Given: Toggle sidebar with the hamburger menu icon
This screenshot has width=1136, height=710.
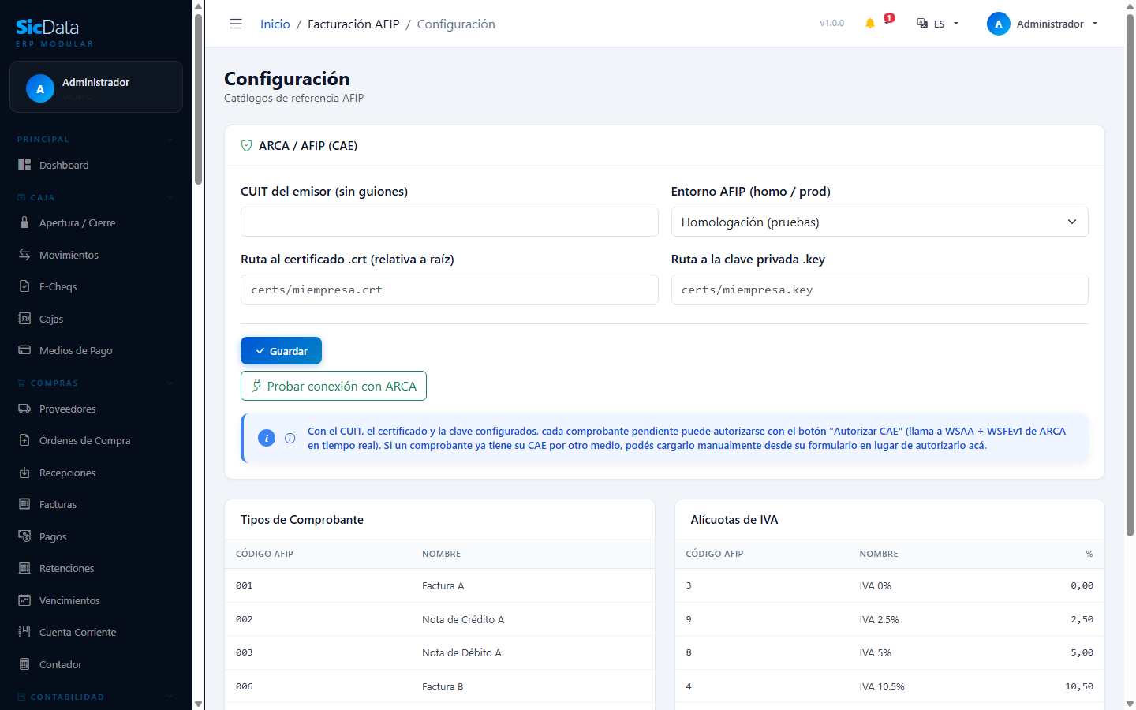Looking at the screenshot, I should (x=236, y=24).
